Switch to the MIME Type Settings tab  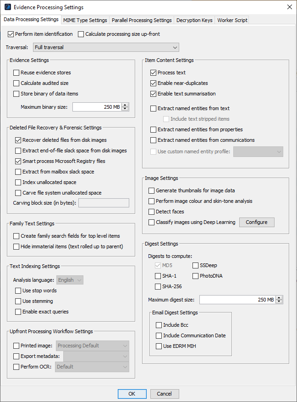[x=84, y=20]
